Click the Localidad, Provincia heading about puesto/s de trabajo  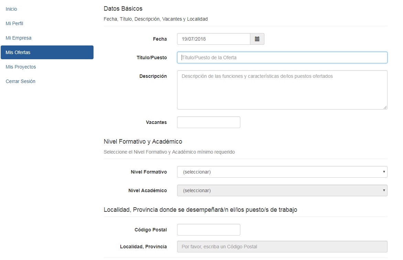point(200,210)
